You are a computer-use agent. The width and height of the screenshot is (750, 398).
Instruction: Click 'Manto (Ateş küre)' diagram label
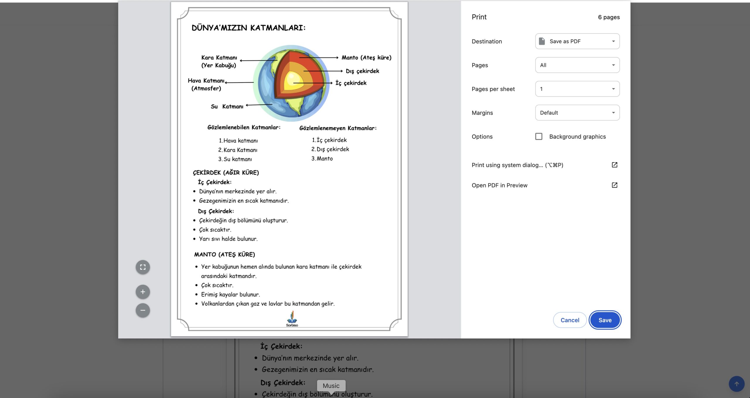pos(367,58)
